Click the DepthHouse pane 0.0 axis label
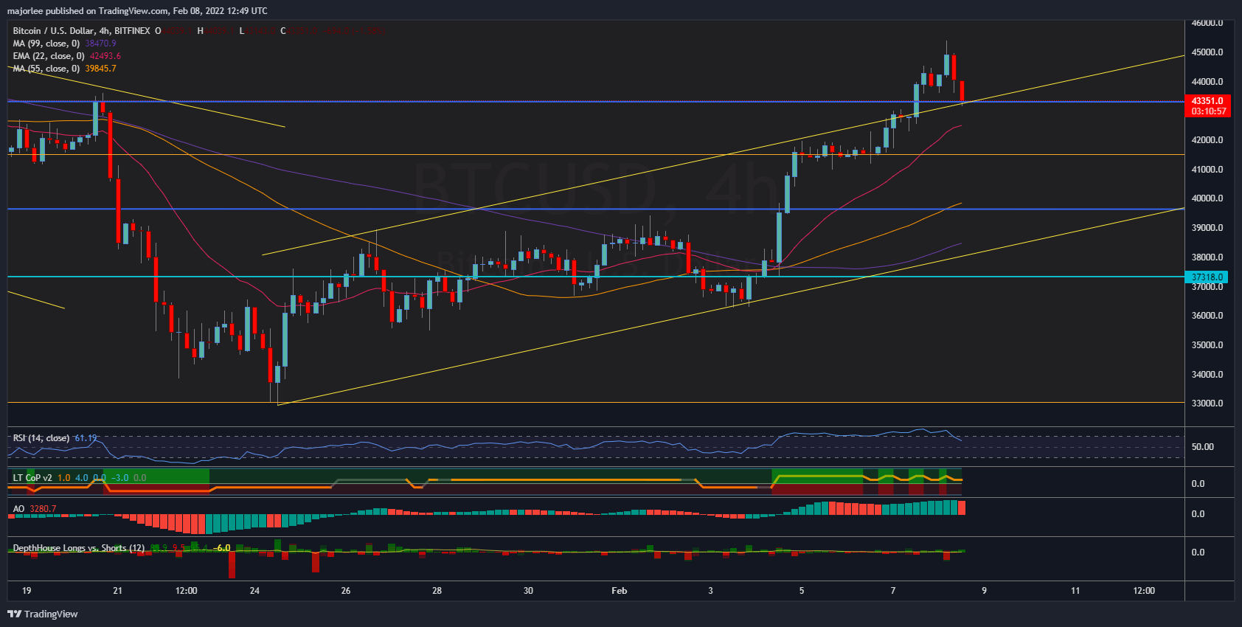 [x=1198, y=552]
